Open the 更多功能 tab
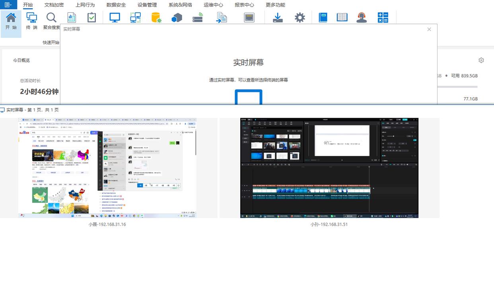The width and height of the screenshot is (494, 284). [275, 5]
